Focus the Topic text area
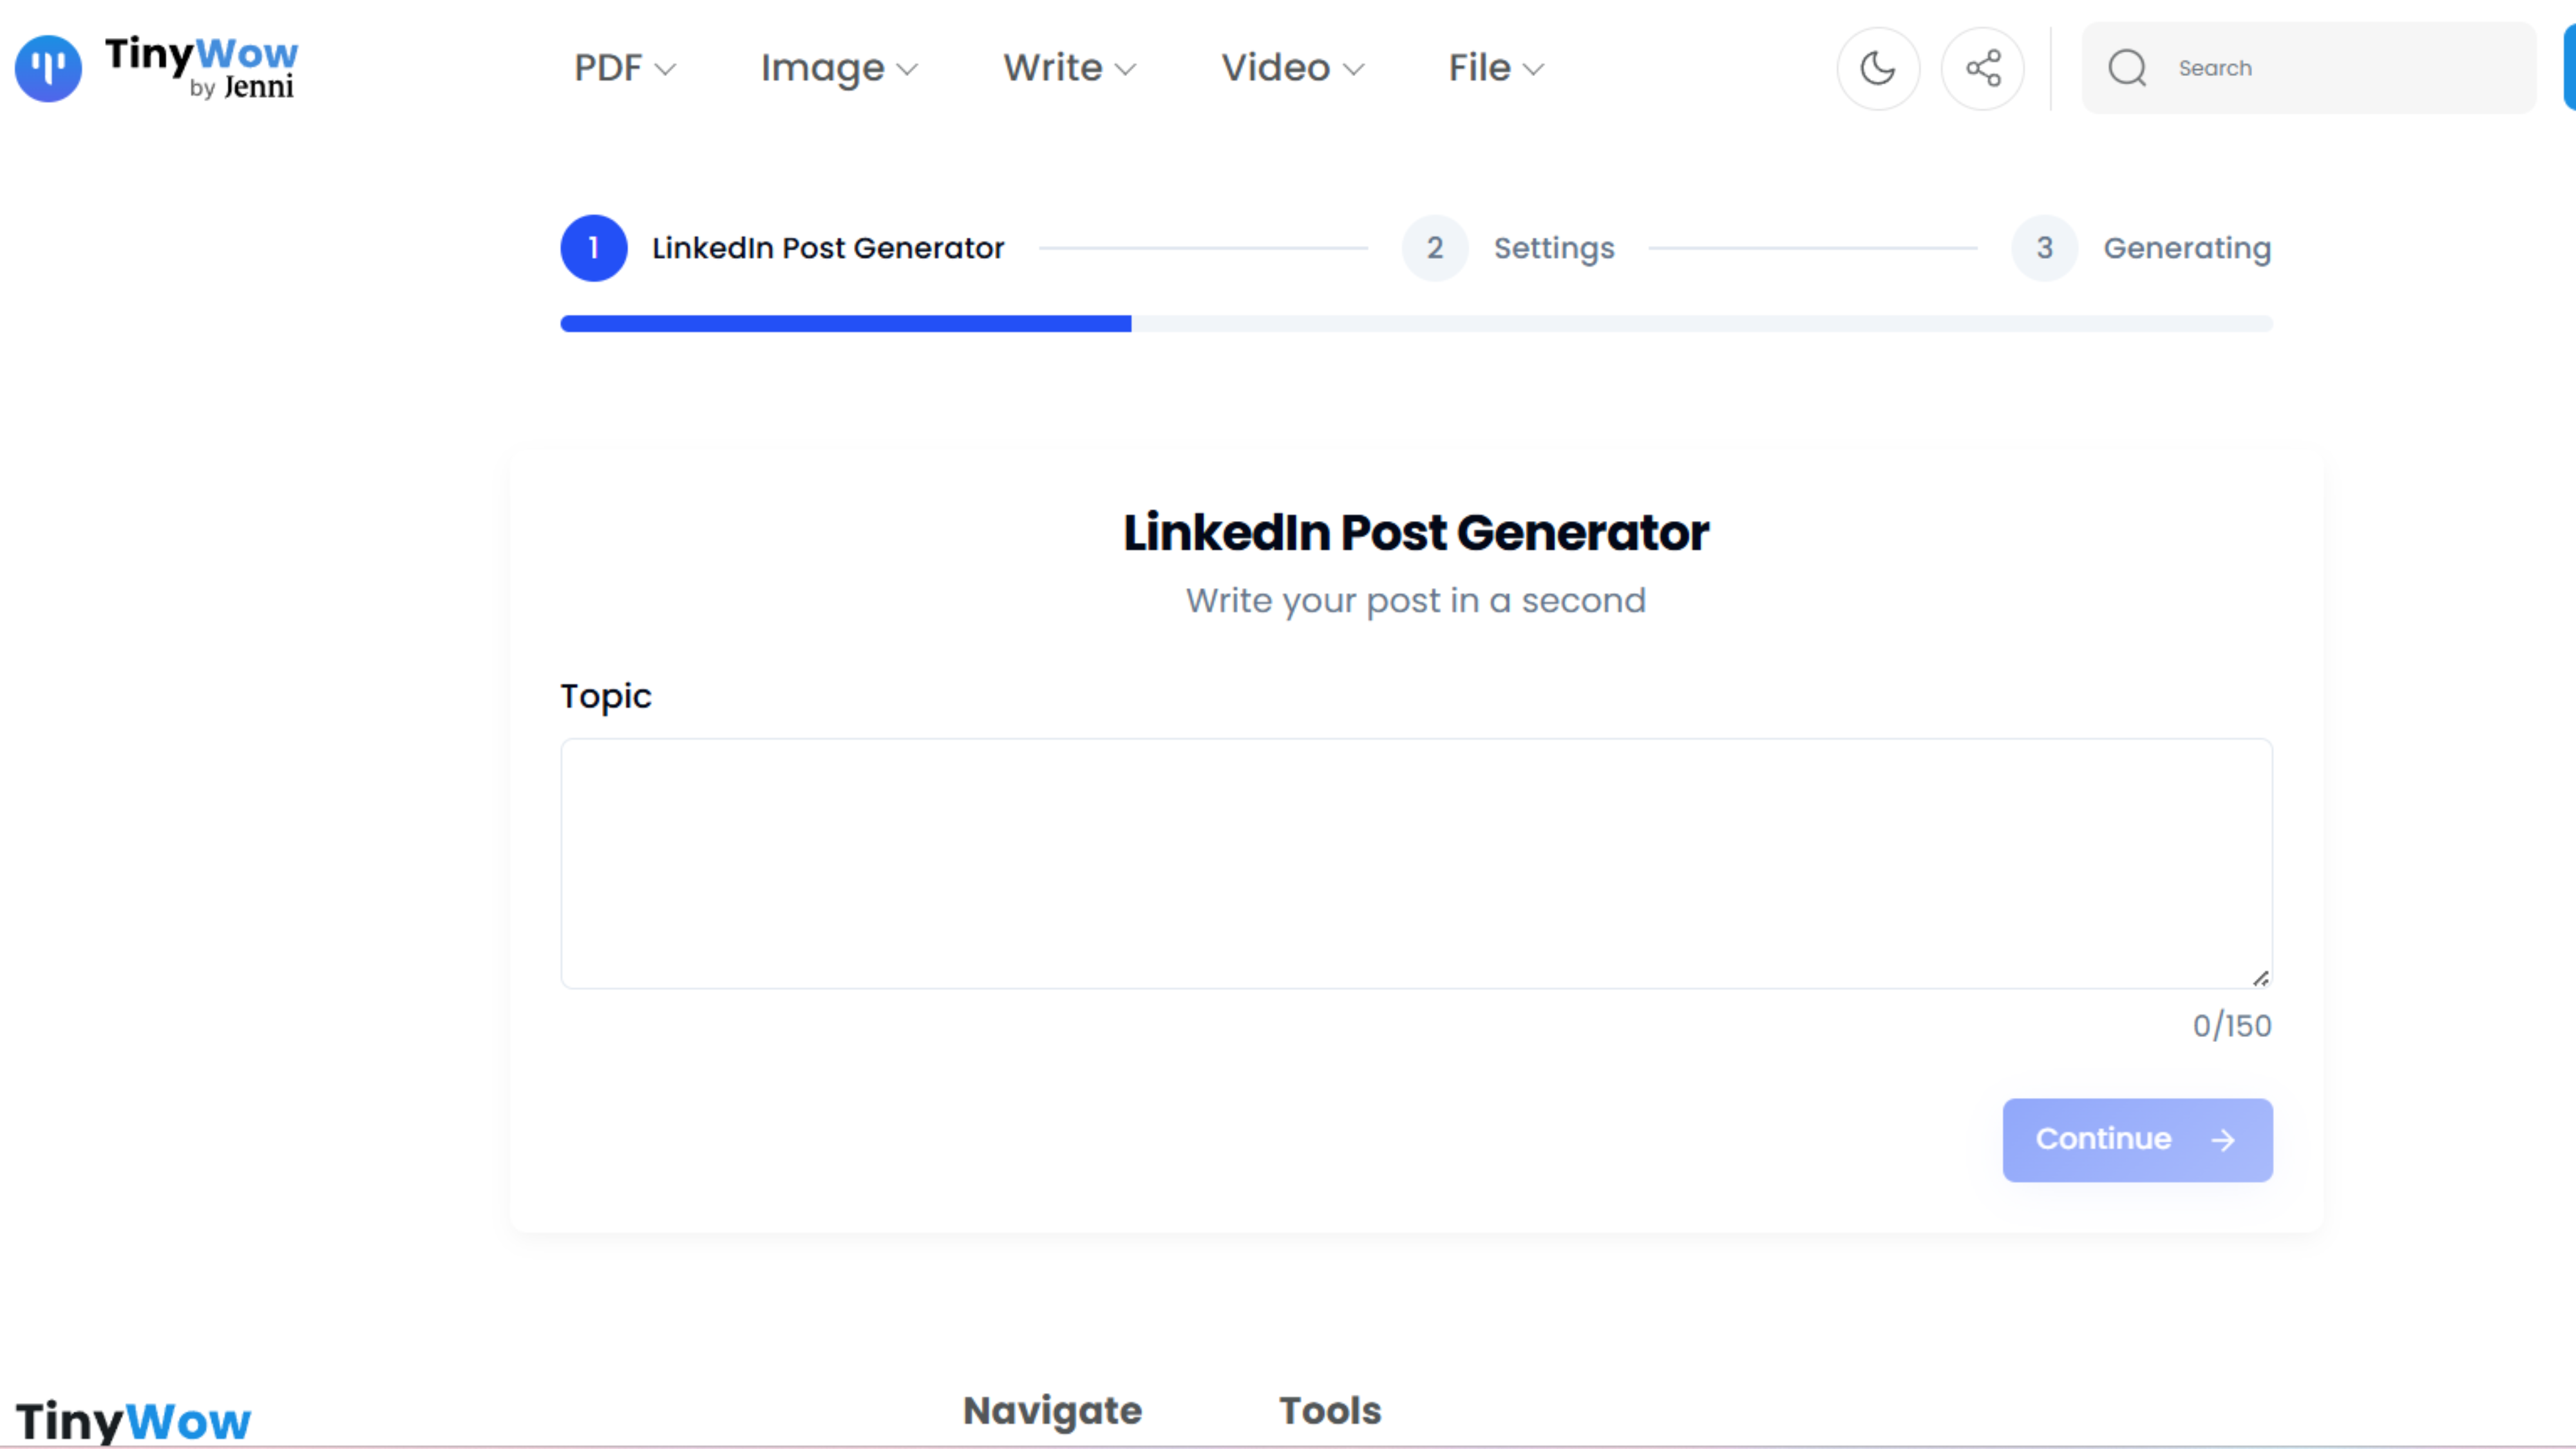This screenshot has width=2576, height=1449. [x=1415, y=863]
